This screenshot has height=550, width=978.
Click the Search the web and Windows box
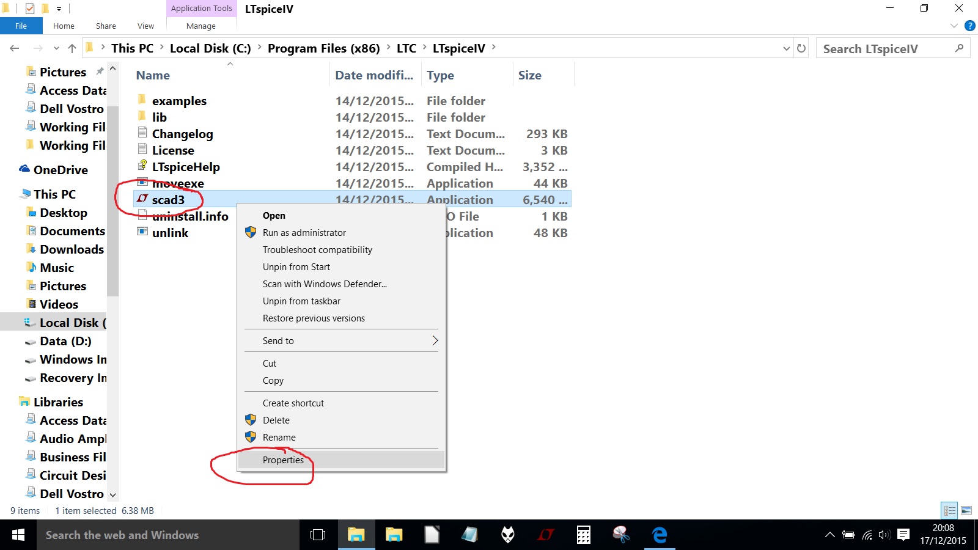(168, 535)
